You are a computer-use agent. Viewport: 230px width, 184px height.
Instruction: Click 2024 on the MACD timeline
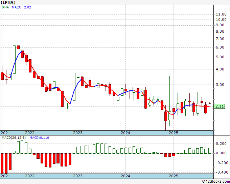pos(125,176)
